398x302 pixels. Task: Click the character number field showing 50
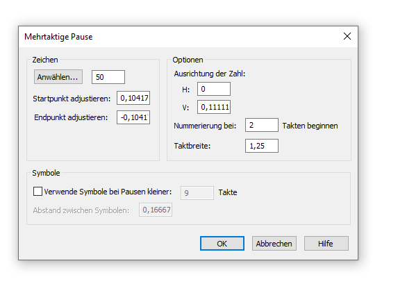click(x=108, y=77)
